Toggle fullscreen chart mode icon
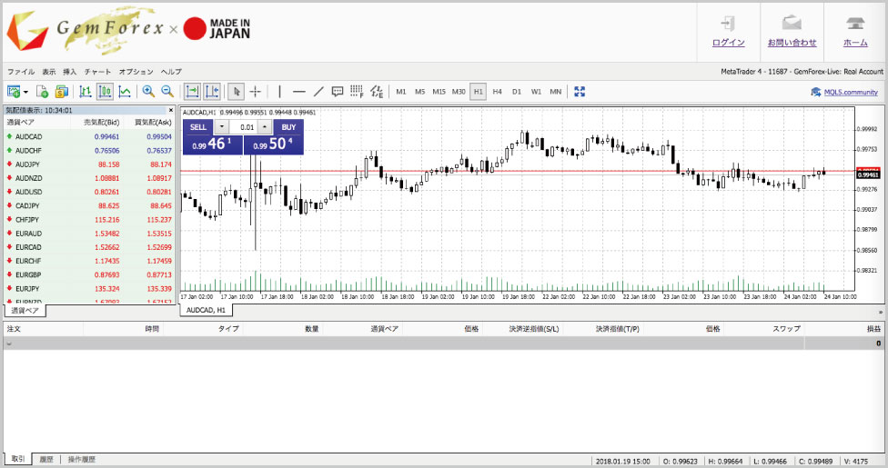Image resolution: width=888 pixels, height=468 pixels. (580, 91)
